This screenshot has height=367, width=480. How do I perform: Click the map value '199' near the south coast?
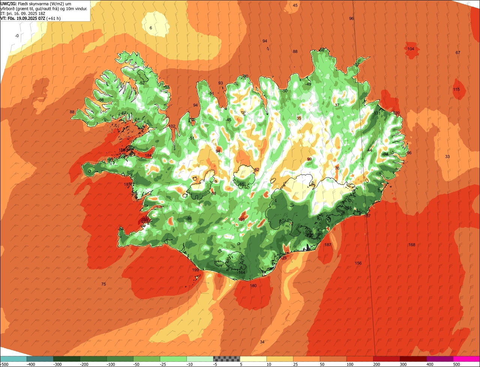pyautogui.click(x=195, y=270)
